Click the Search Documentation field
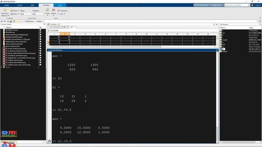Image resolution: width=262 pixels, height=147 pixels. point(237,5)
